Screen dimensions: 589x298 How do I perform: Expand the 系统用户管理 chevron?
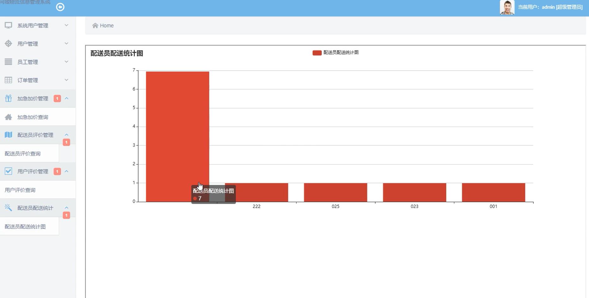point(66,25)
